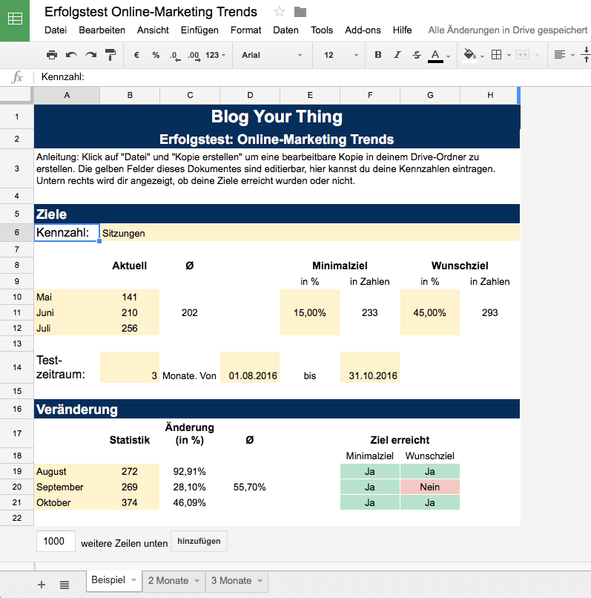Format cell as percent

(x=156, y=55)
